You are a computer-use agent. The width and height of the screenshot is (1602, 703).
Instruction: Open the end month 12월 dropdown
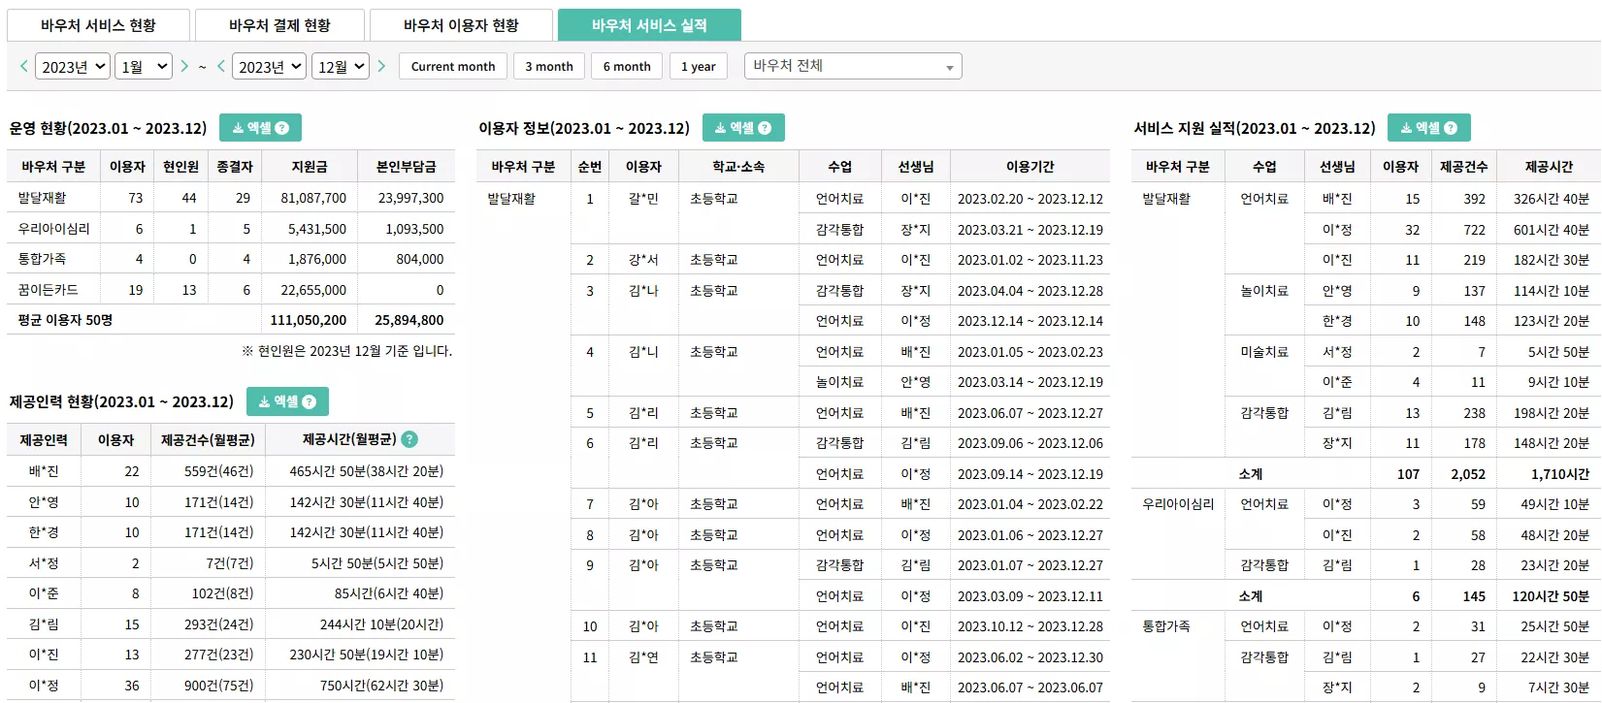click(341, 66)
